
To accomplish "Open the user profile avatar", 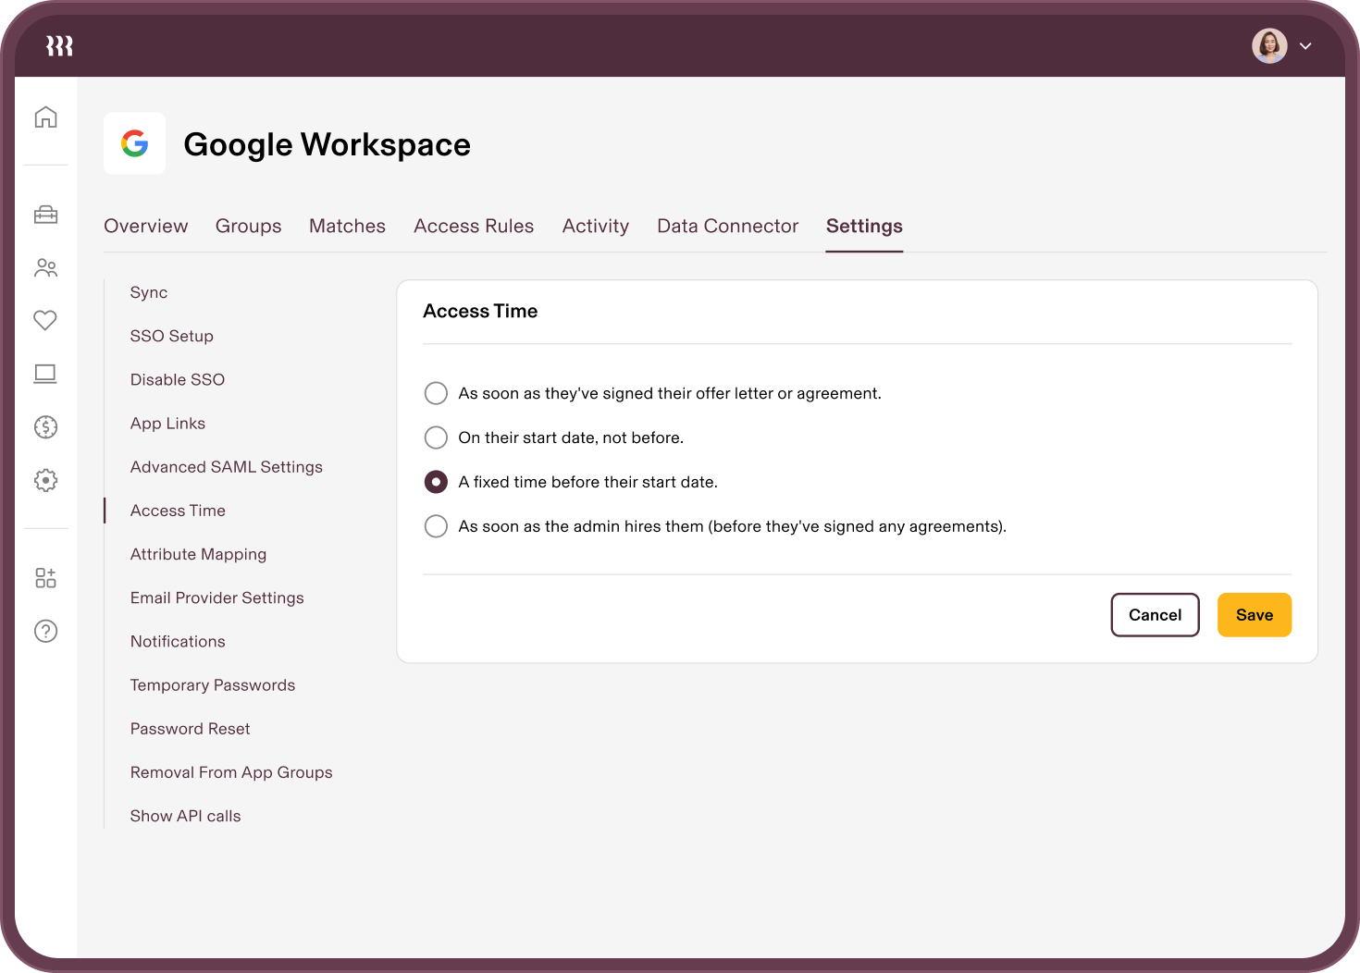I will (x=1269, y=45).
